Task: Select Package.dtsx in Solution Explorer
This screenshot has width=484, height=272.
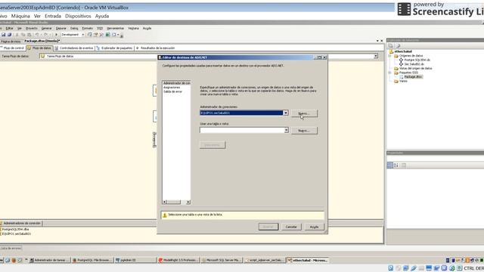Action: point(413,77)
